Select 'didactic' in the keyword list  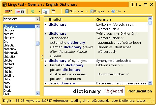coord(19,45)
